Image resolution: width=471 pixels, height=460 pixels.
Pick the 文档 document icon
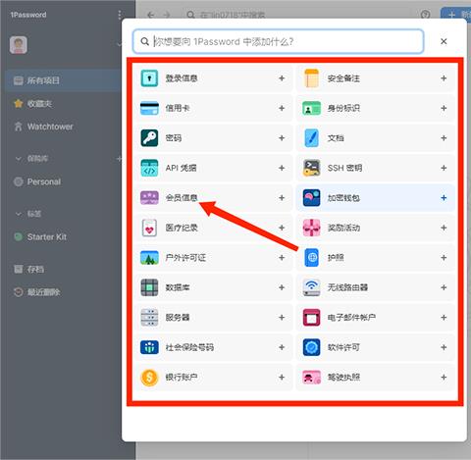click(x=311, y=138)
